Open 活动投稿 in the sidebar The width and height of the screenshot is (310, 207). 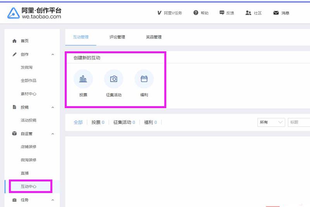pos(28,120)
